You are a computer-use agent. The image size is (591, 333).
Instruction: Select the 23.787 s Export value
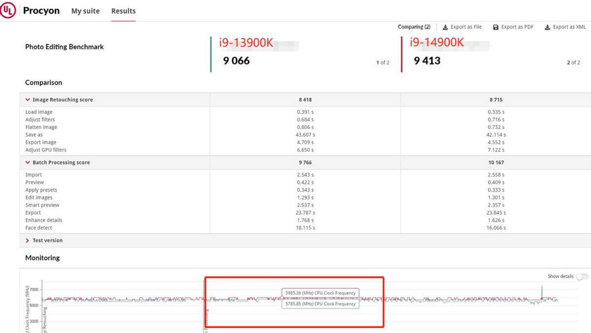pyautogui.click(x=305, y=213)
